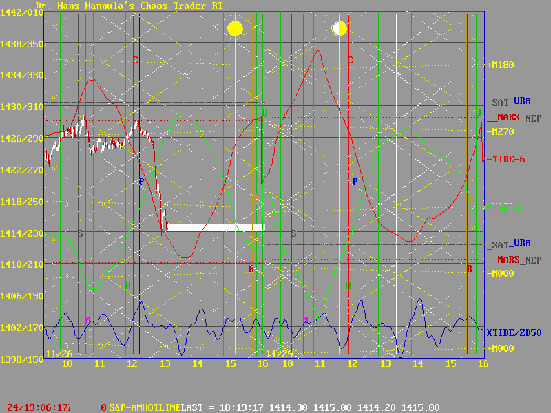Select the 11/26 date label
The image size is (551, 413).
point(59,354)
